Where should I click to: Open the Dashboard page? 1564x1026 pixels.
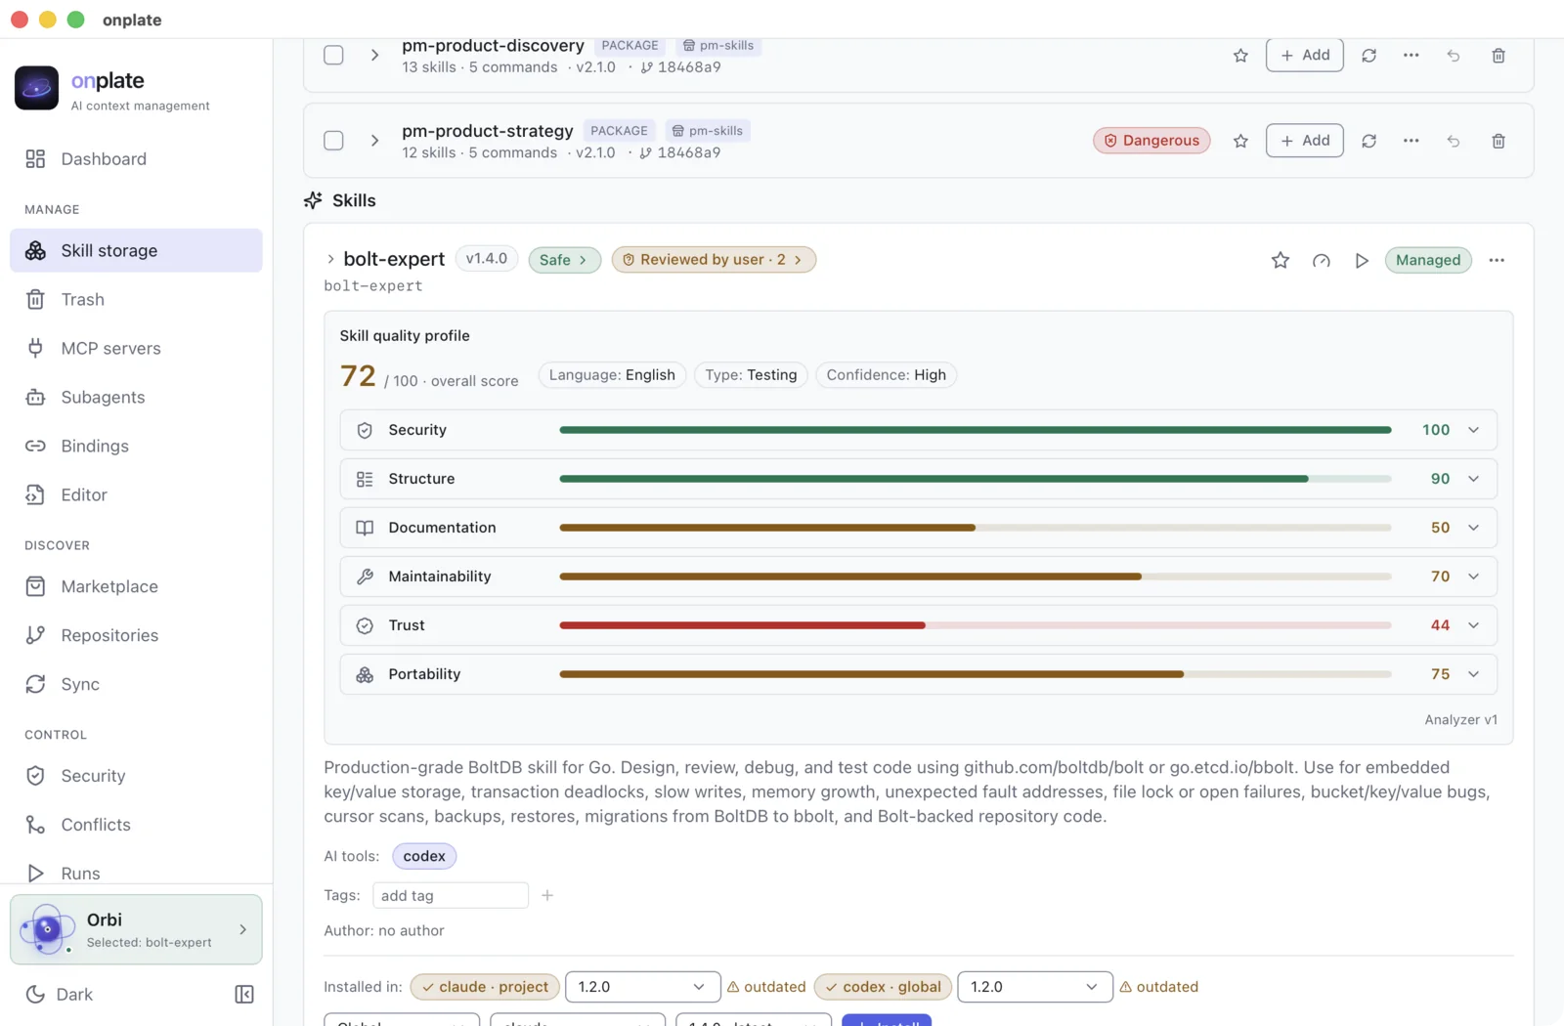tap(136, 159)
